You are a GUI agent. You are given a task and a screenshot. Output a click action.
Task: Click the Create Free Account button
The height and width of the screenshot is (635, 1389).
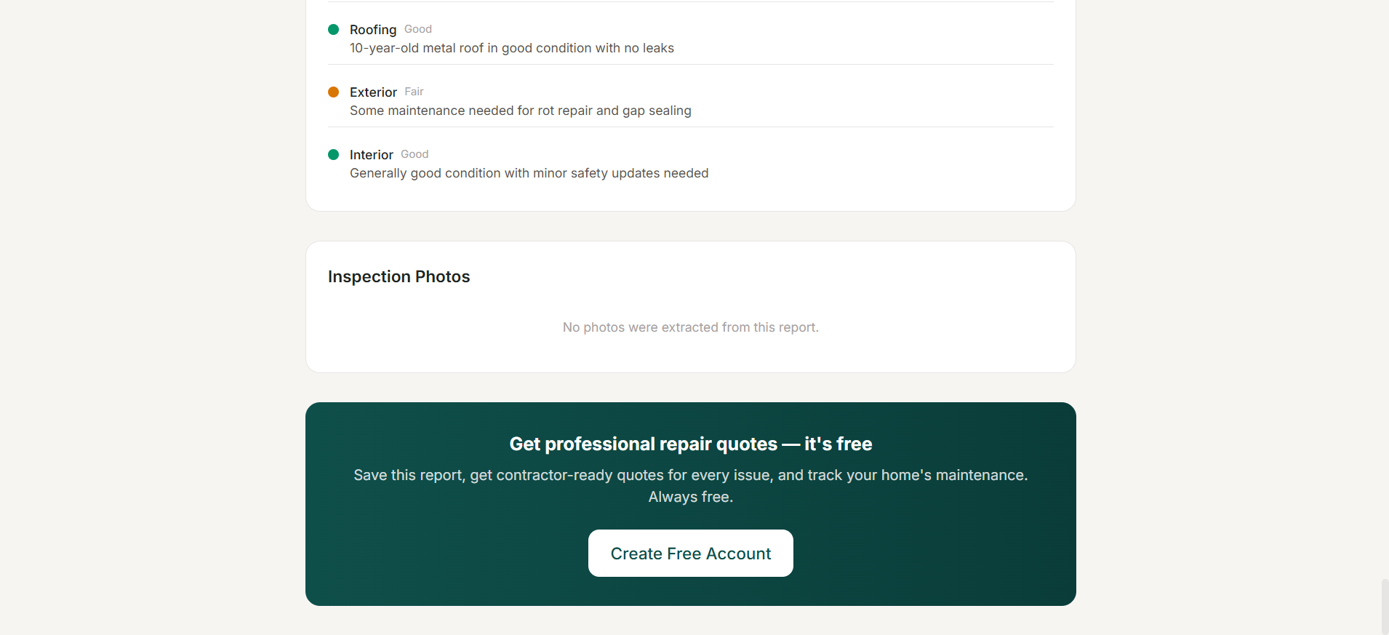pyautogui.click(x=690, y=553)
